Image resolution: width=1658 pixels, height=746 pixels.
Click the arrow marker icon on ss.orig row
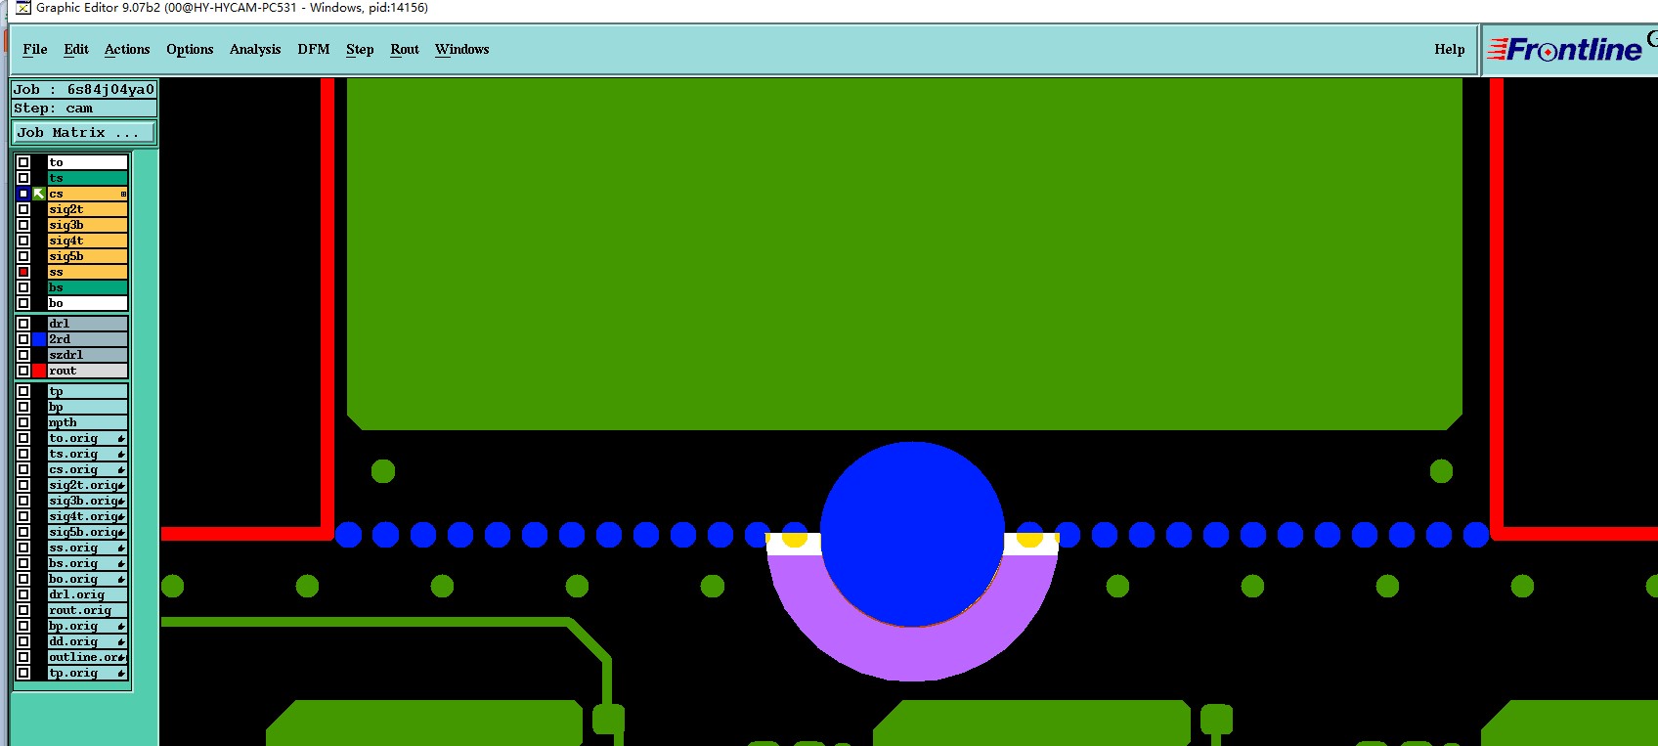pos(121,548)
